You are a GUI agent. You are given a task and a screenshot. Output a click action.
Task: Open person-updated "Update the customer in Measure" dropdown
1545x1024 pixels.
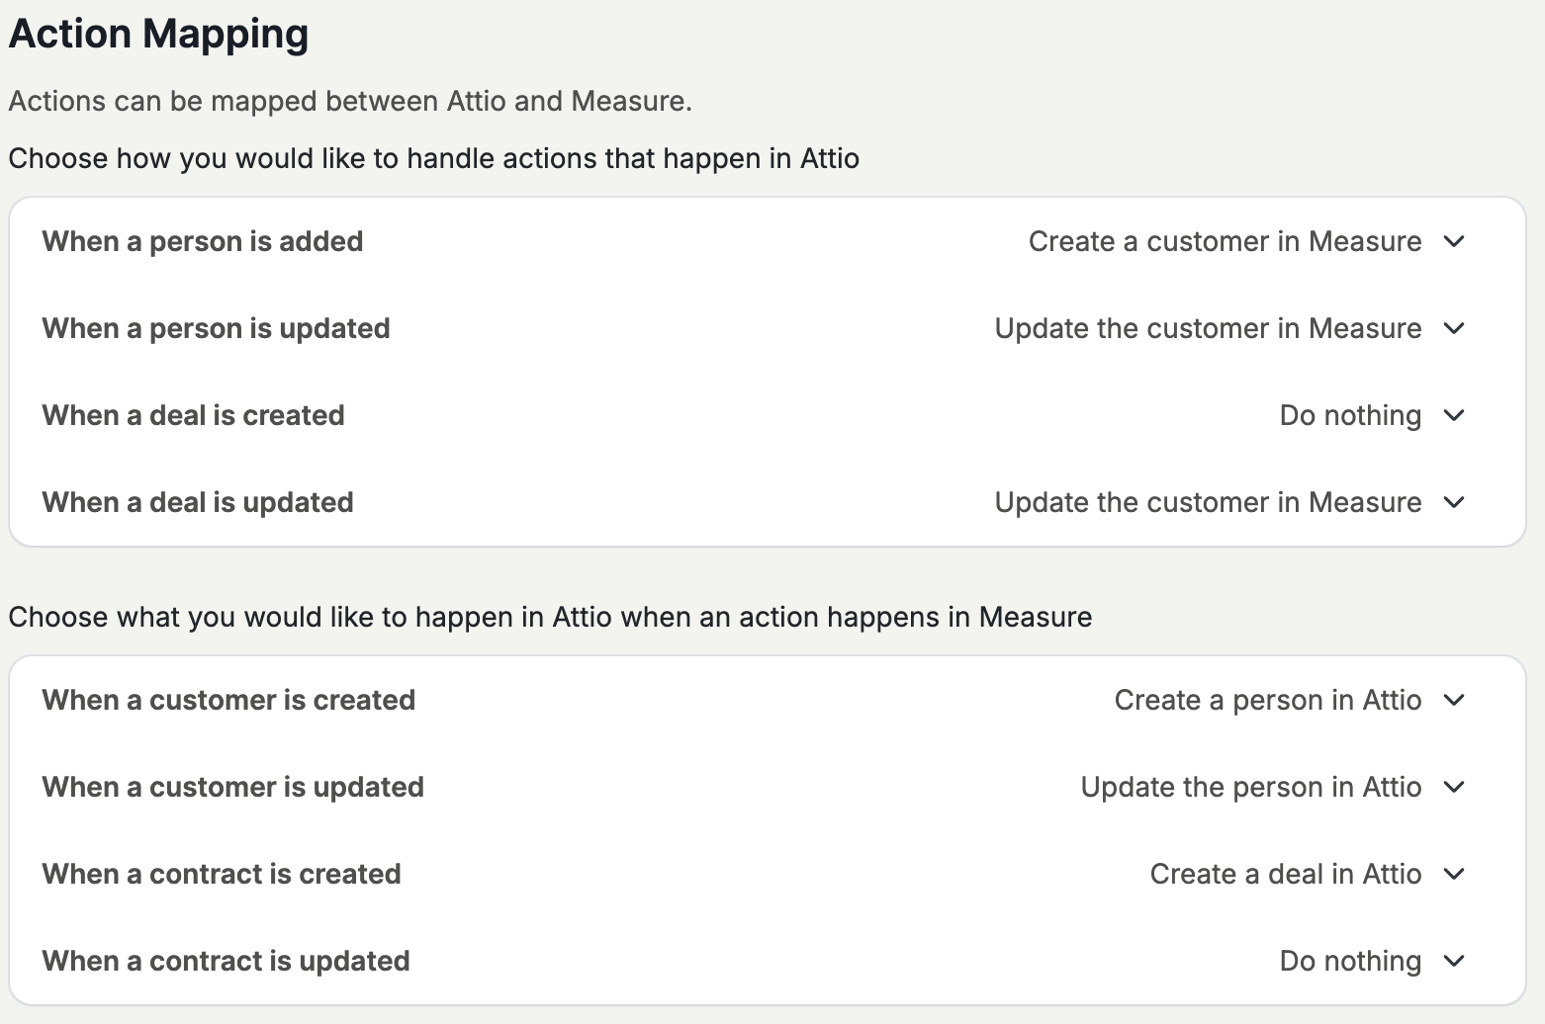[1208, 329]
